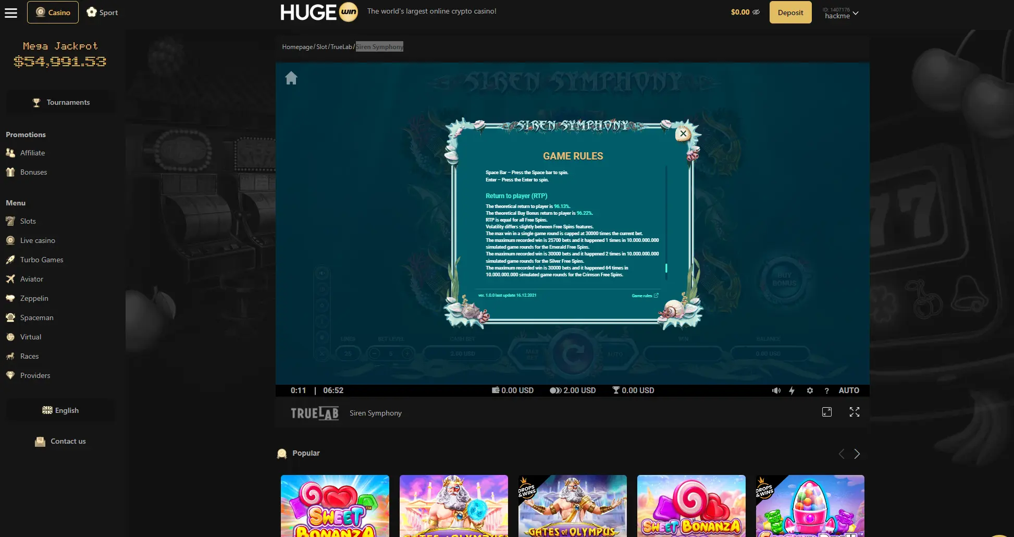
Task: Click the Mega Jackpot amount
Action: pyautogui.click(x=60, y=62)
